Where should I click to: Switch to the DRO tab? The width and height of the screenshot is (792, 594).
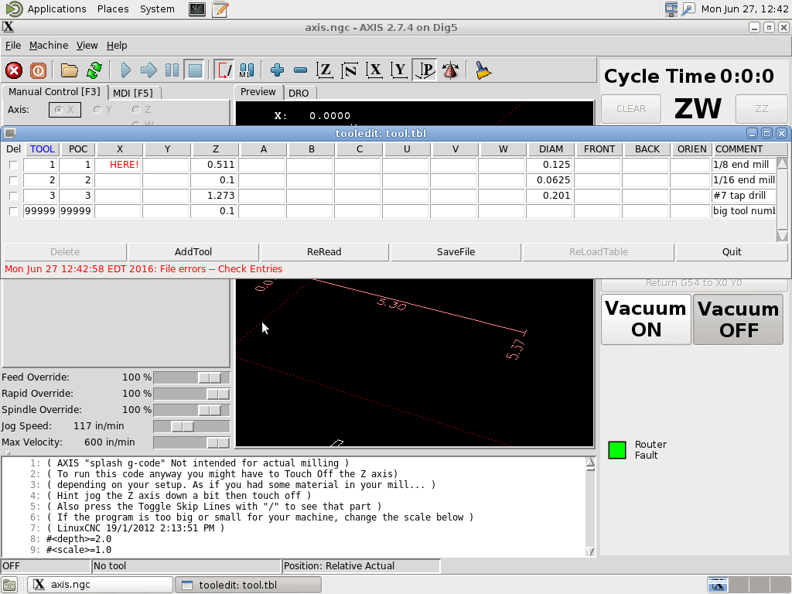(x=299, y=93)
